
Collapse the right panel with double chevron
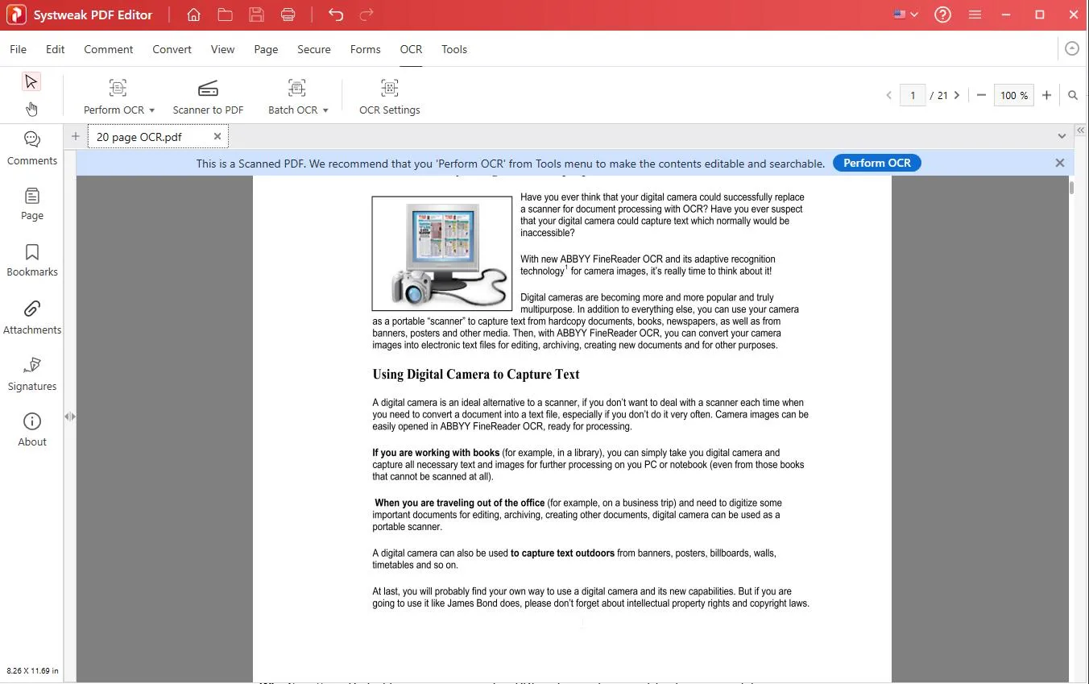1081,130
